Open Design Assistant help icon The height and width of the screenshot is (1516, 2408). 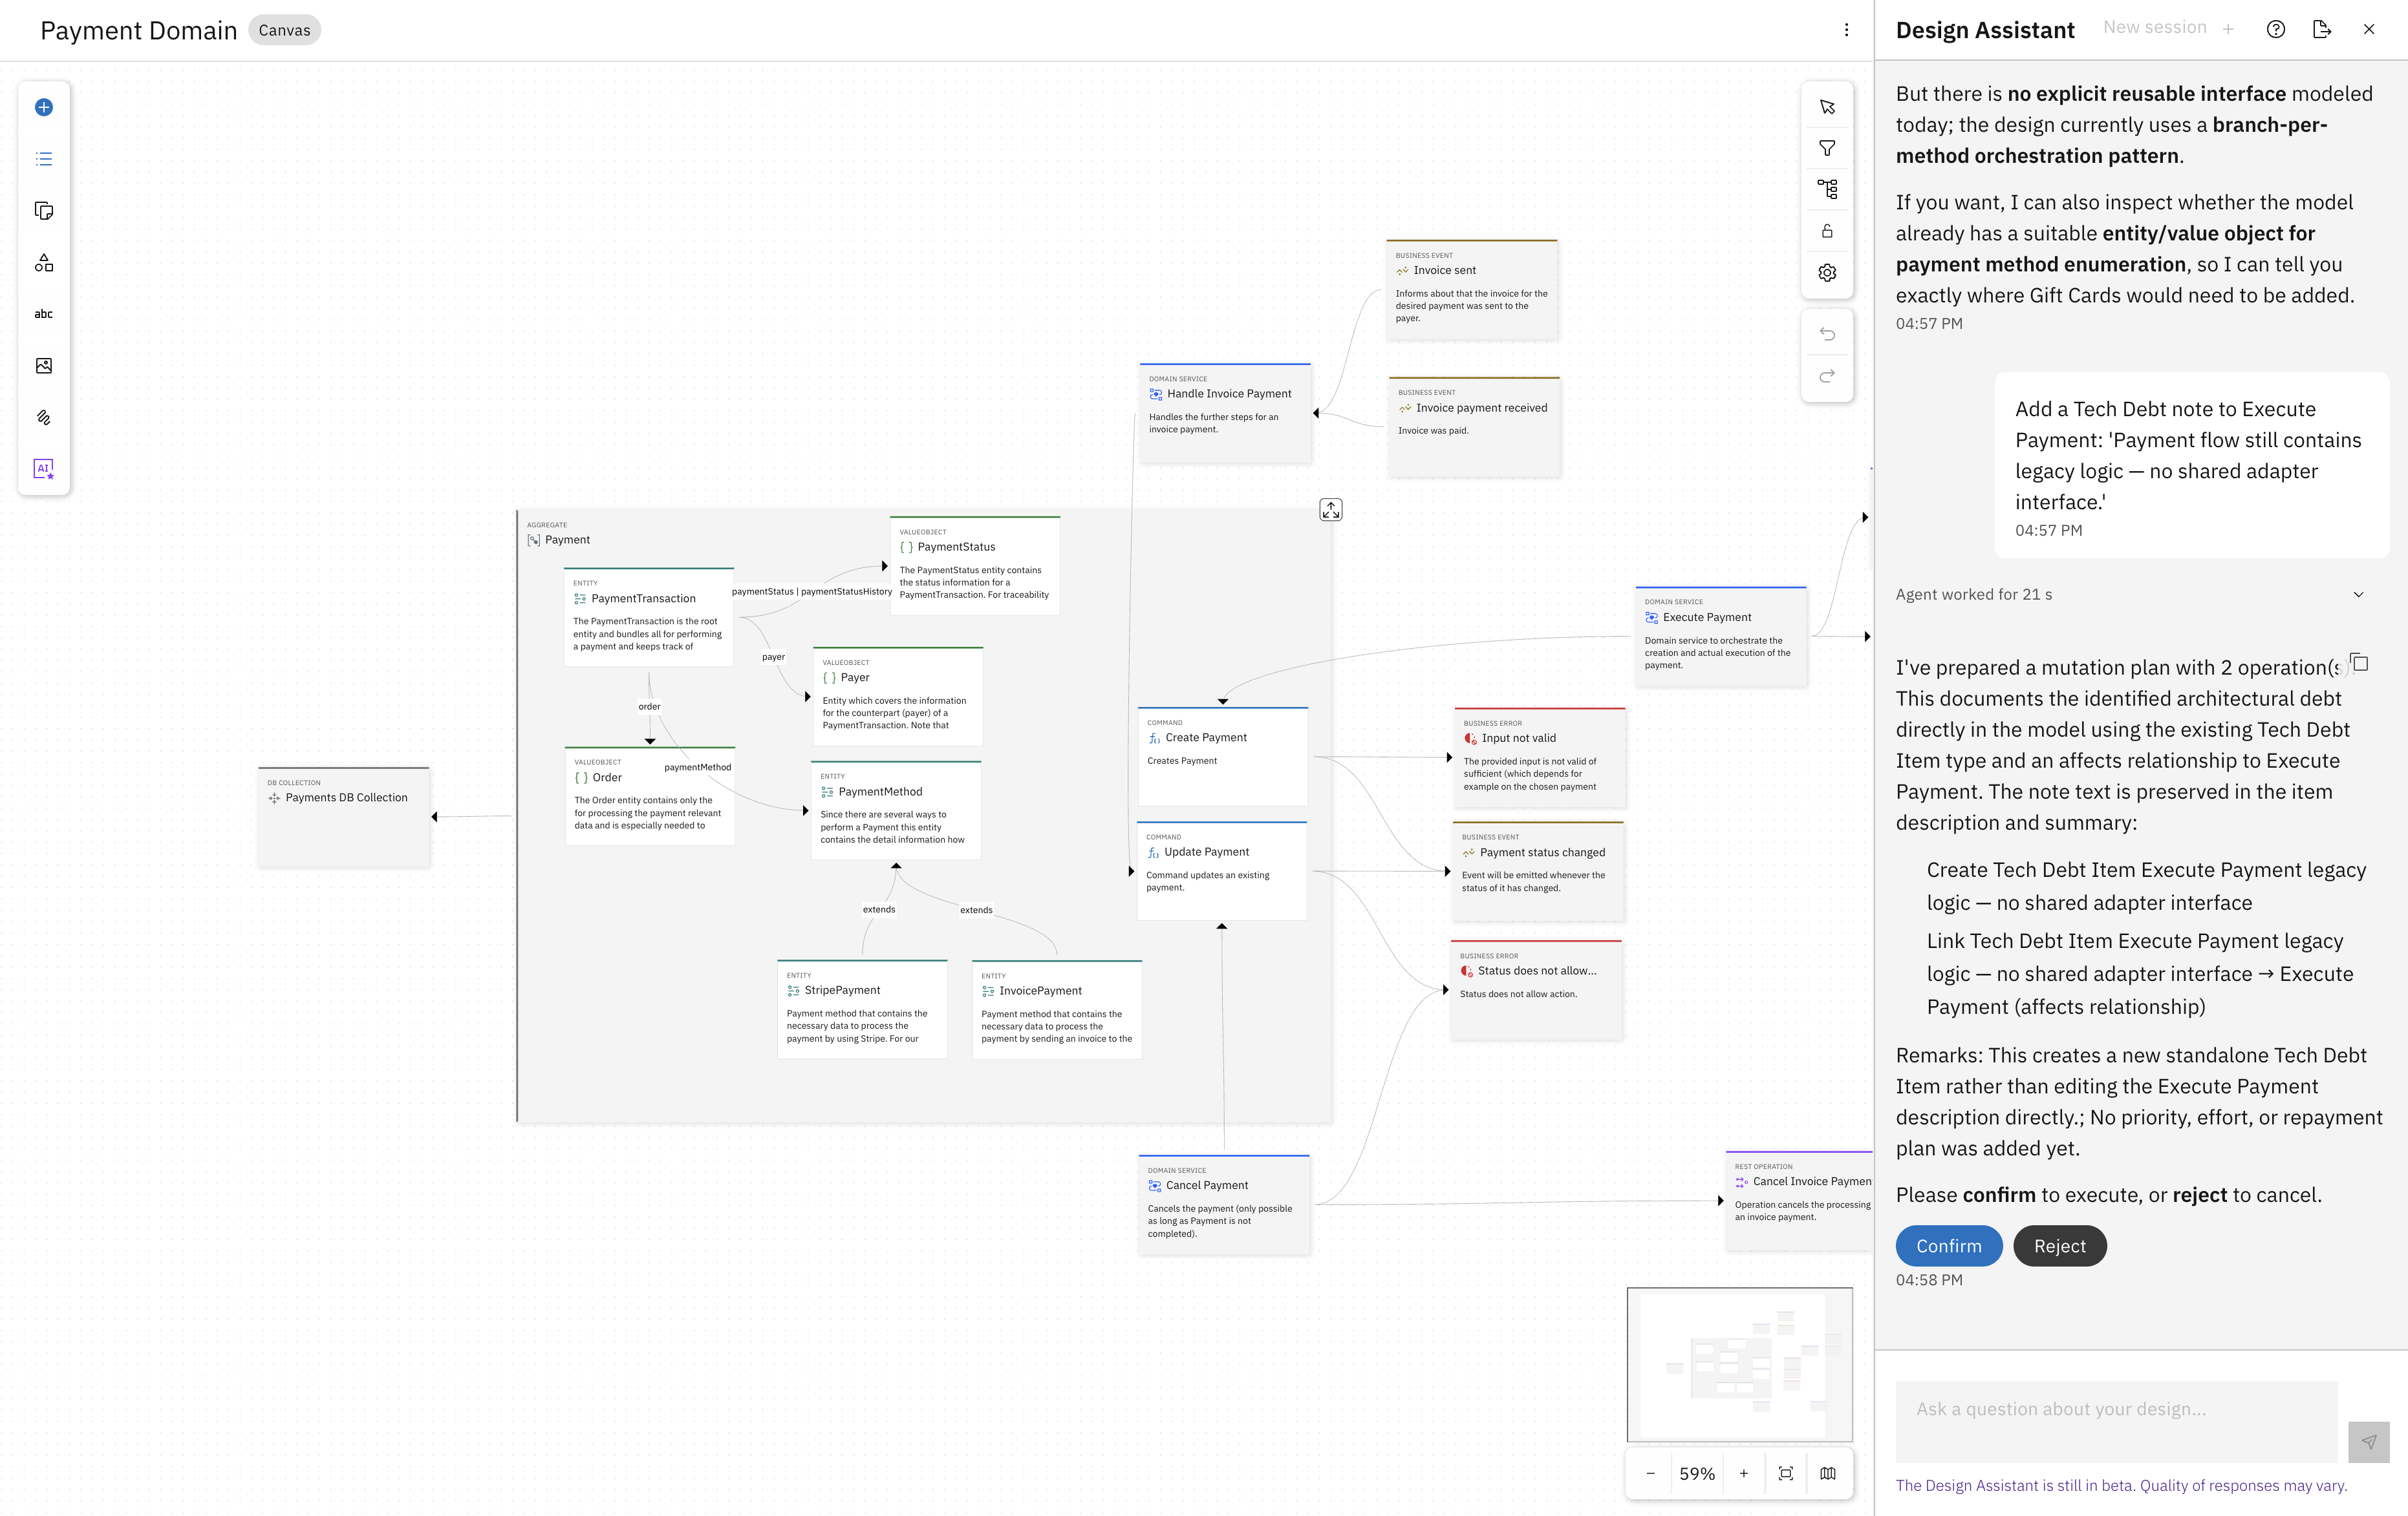coord(2276,29)
